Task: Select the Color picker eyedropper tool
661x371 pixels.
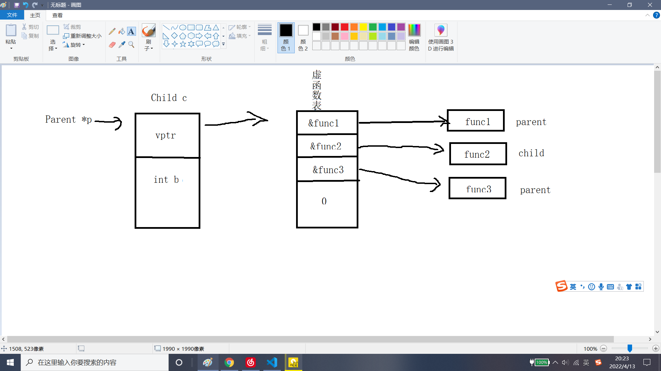Action: (x=122, y=45)
